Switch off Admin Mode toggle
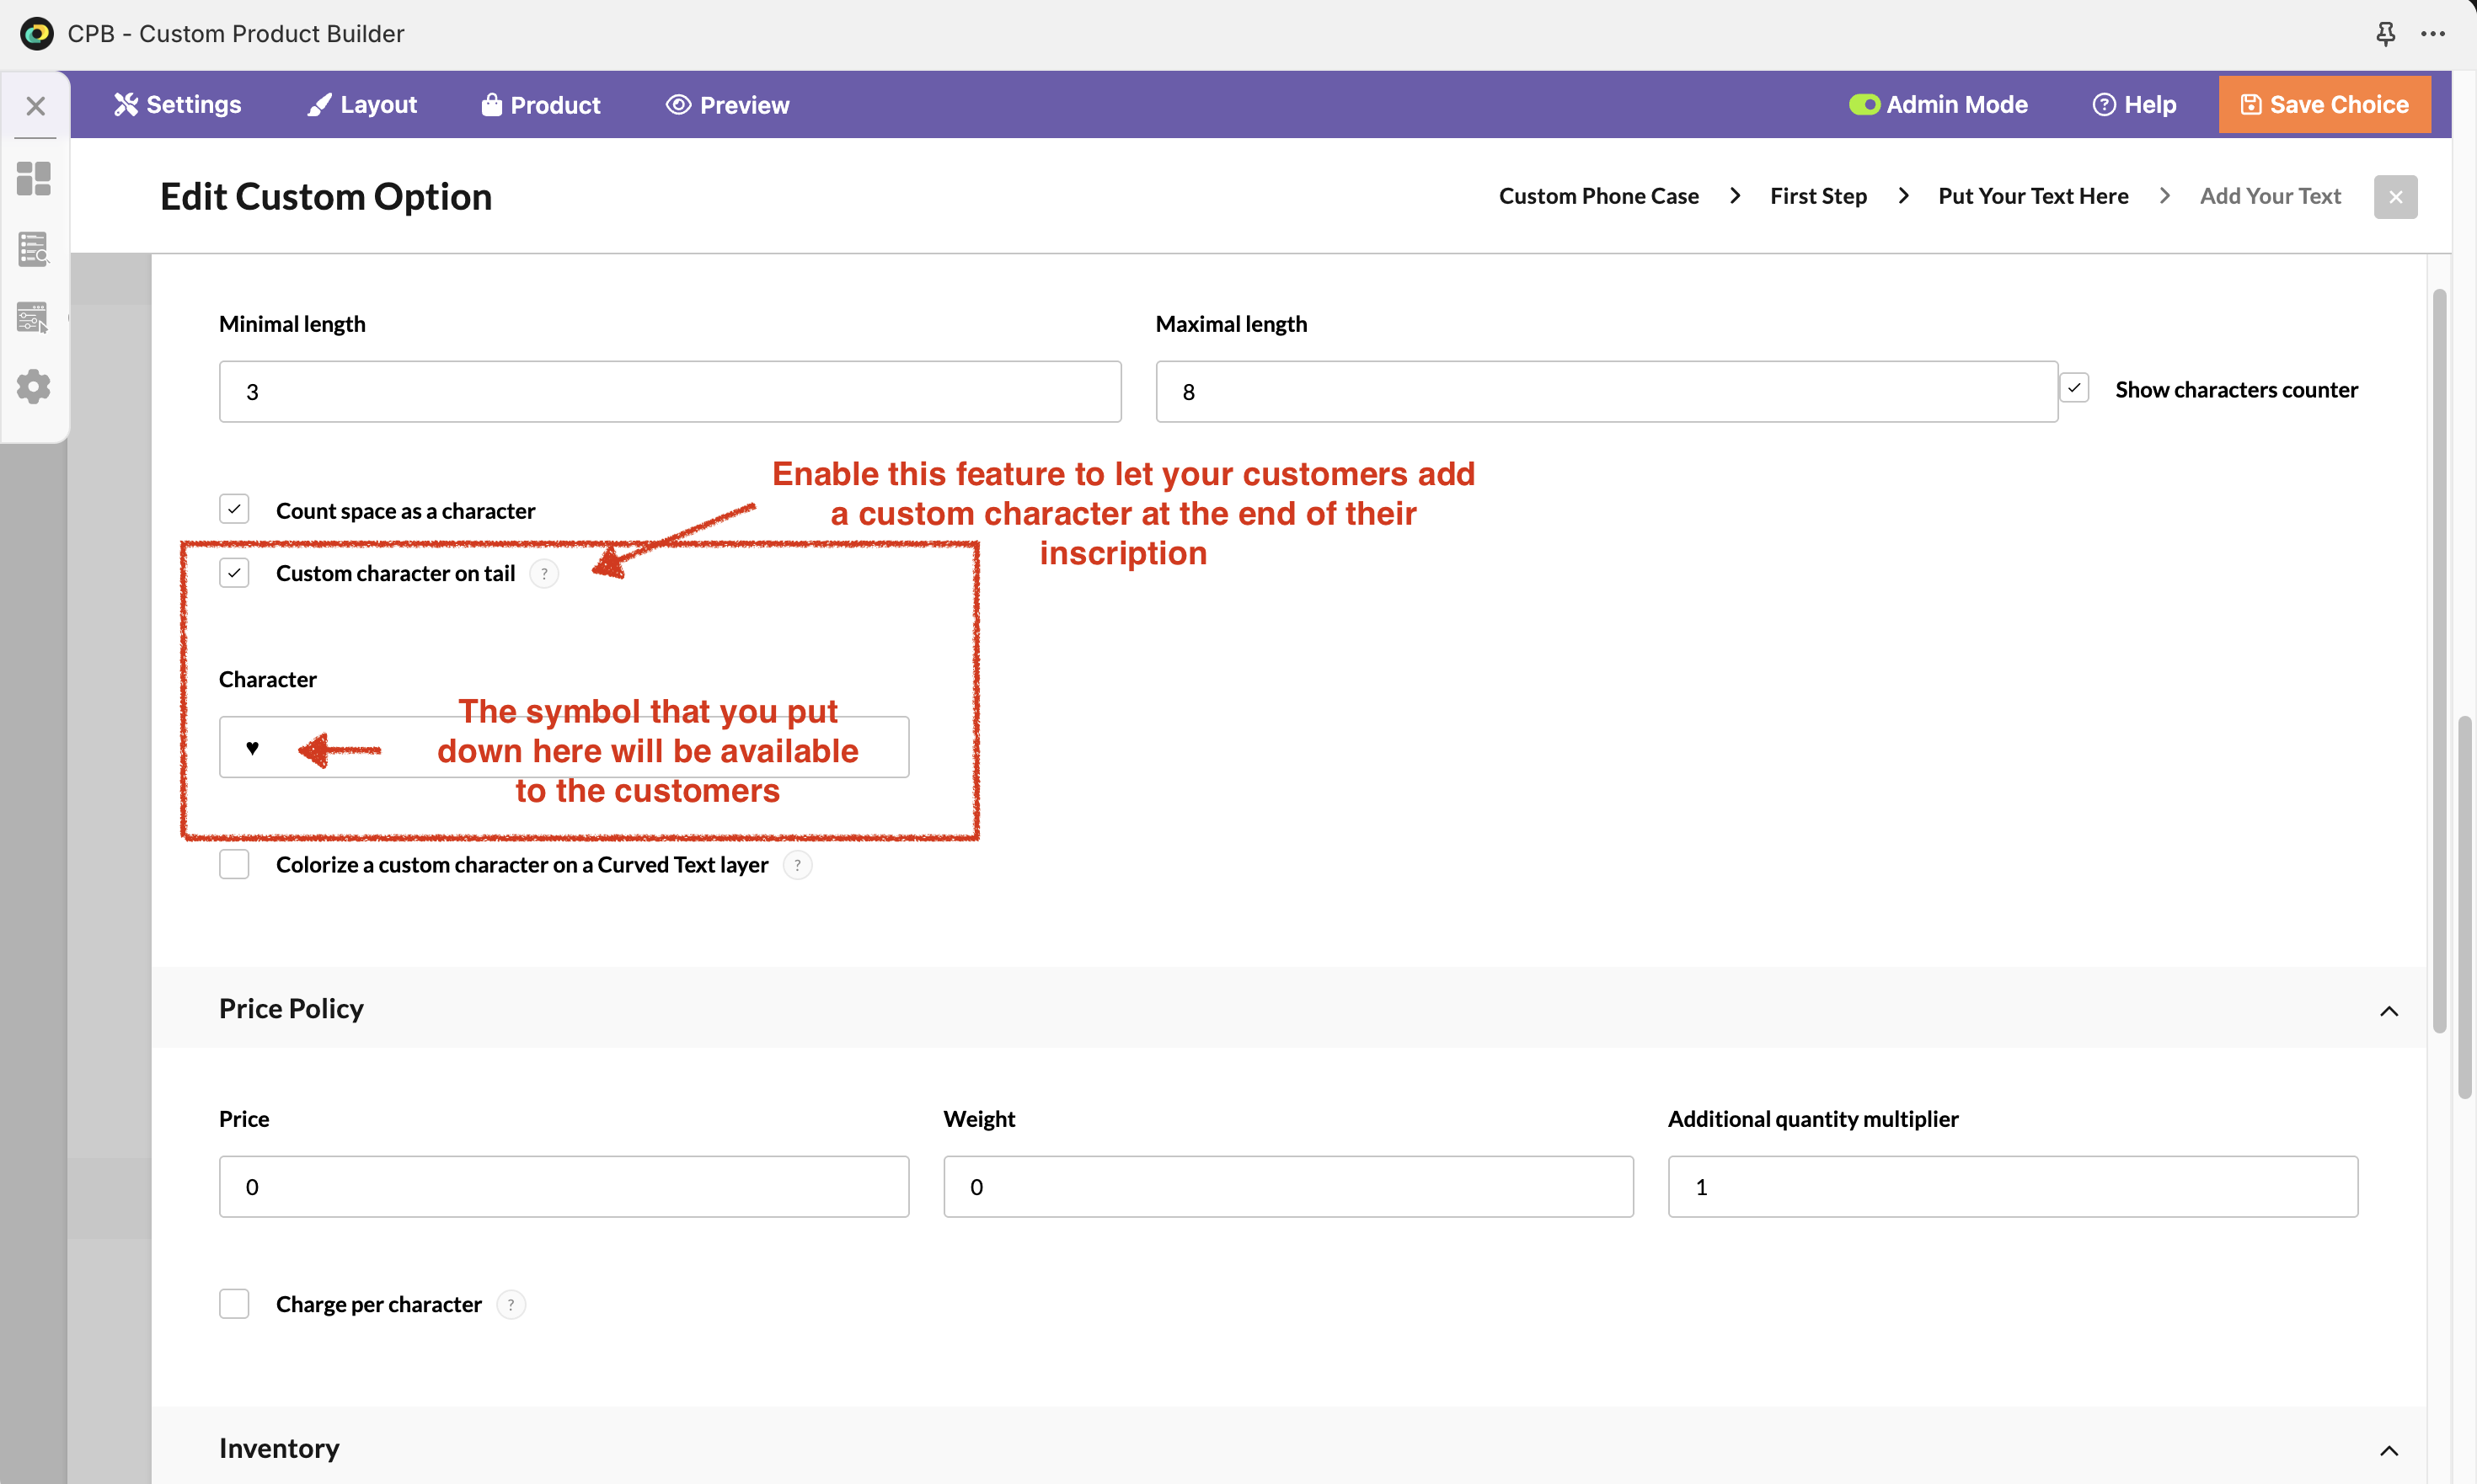This screenshot has width=2477, height=1484. point(1864,105)
